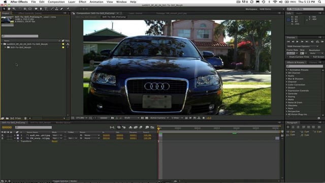The width and height of the screenshot is (325, 183).
Task: Click the timeline current time indicator
Action: click(159, 129)
